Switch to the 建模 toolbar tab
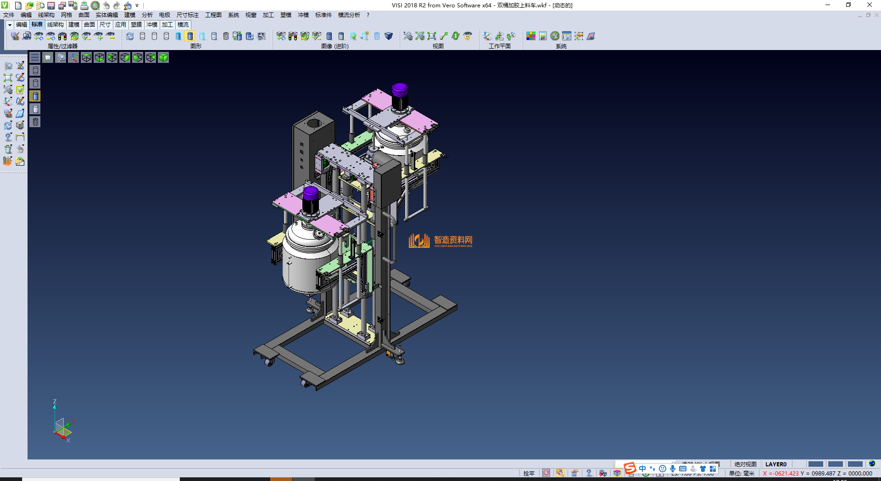The image size is (881, 481). pyautogui.click(x=73, y=25)
